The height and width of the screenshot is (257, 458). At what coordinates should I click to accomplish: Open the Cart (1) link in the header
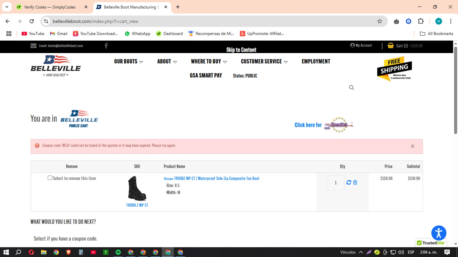tap(405, 46)
